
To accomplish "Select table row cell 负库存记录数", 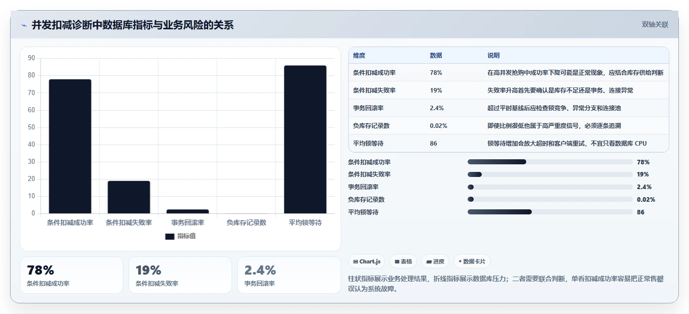I will (371, 126).
